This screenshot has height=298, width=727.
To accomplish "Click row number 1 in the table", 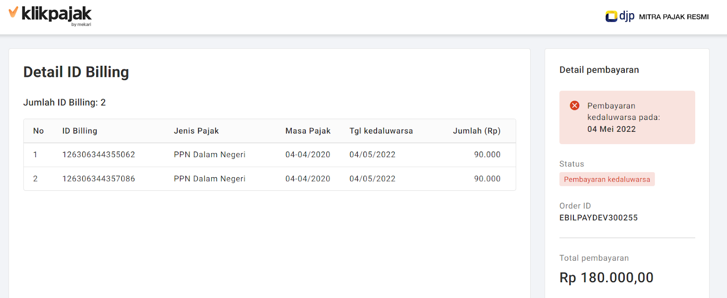I will tap(35, 154).
